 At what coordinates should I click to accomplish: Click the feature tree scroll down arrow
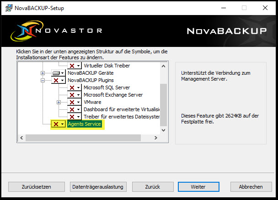[x=164, y=130]
